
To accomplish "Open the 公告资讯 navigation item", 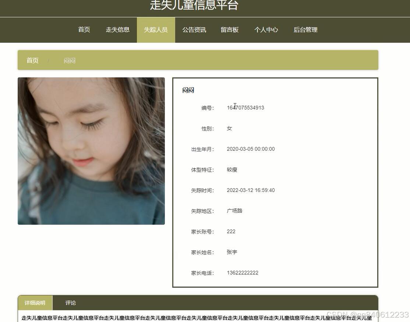I will coord(194,30).
